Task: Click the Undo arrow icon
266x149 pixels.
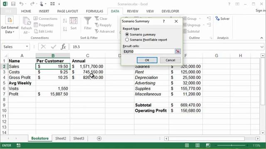Action: (x=21, y=4)
